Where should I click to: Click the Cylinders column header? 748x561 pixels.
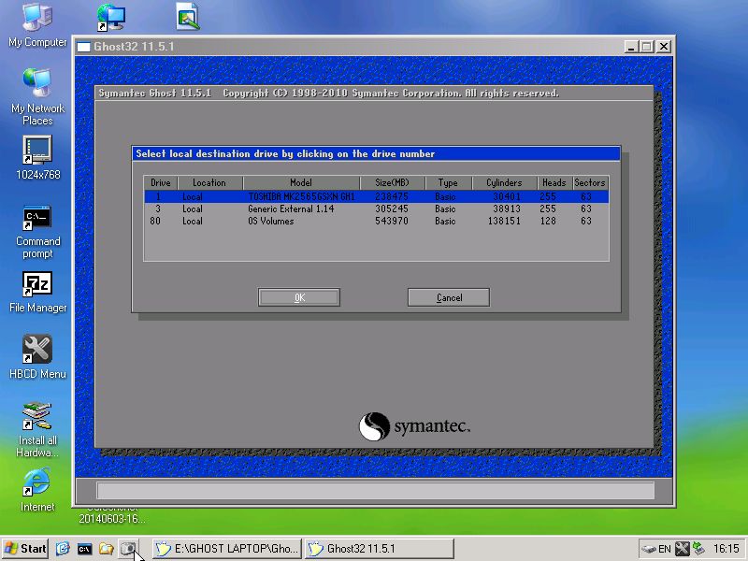[x=504, y=182]
